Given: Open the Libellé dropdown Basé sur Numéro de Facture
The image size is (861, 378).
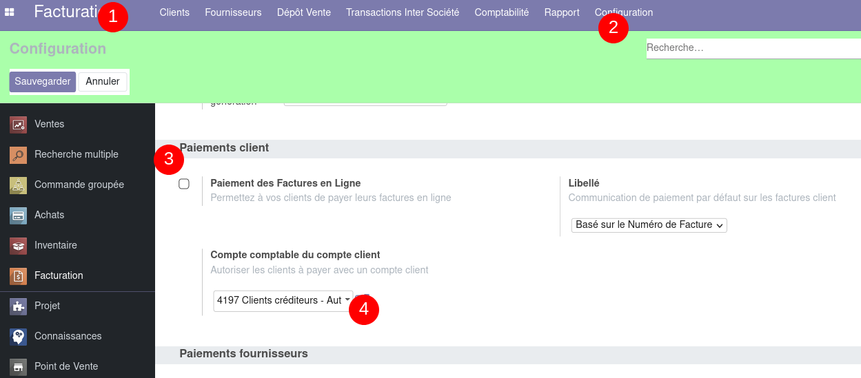Looking at the screenshot, I should 649,225.
